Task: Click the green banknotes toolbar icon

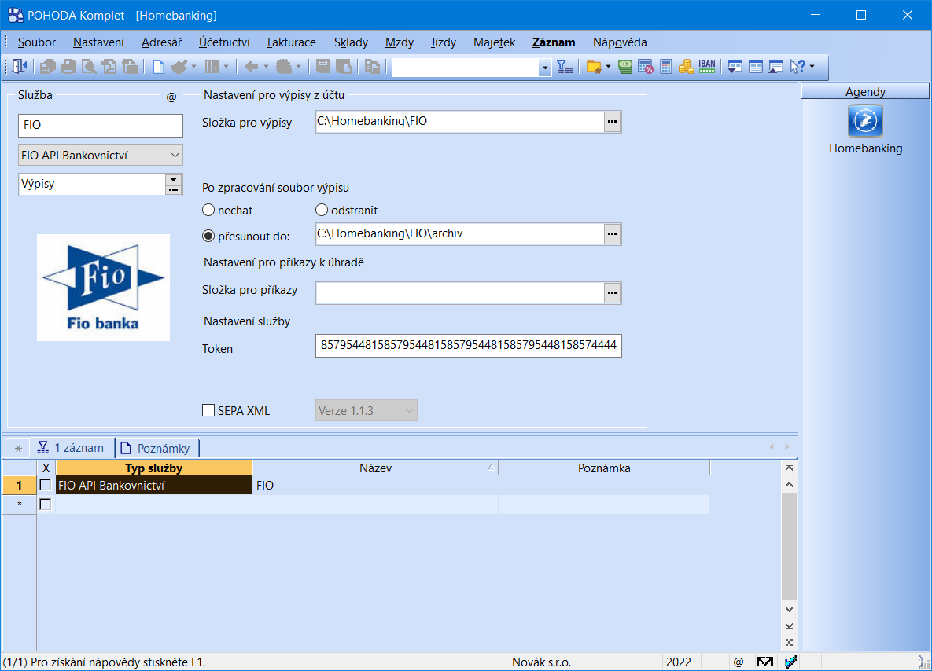Action: 625,67
